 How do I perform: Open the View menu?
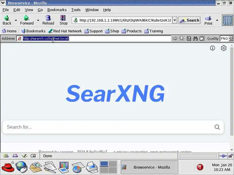click(29, 10)
